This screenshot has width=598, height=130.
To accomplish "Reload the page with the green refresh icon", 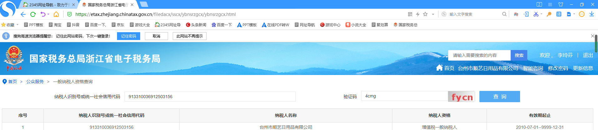I will [33, 14].
